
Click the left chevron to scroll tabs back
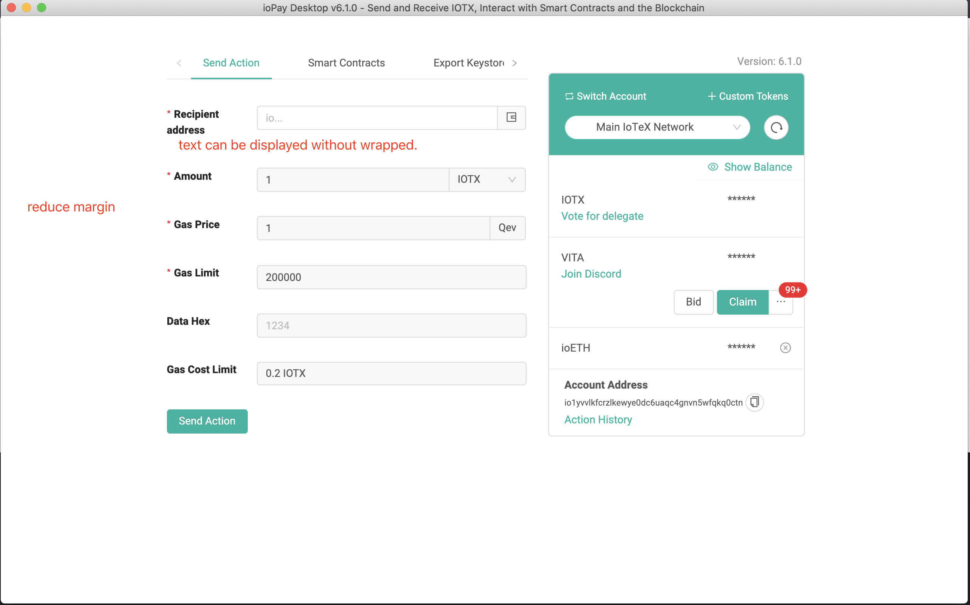[x=179, y=63]
